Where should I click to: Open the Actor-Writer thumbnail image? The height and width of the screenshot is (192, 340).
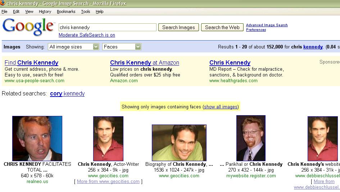pyautogui.click(x=108, y=139)
